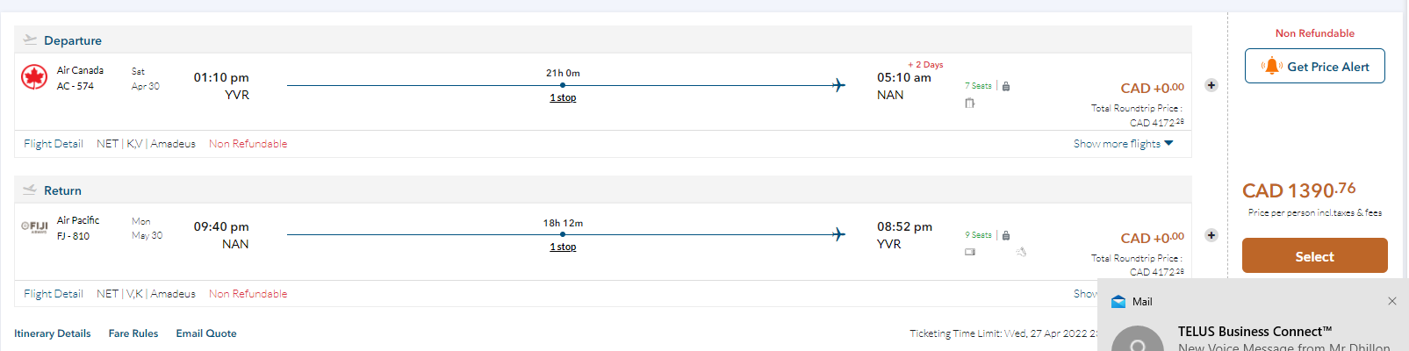This screenshot has width=1409, height=351.
Task: Click the bell icon in Get Price Alert
Action: pyautogui.click(x=1271, y=67)
